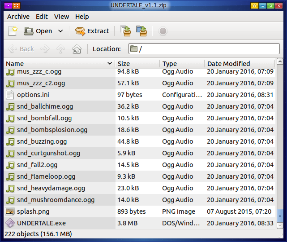Click the options.ini document icon

click(10, 95)
